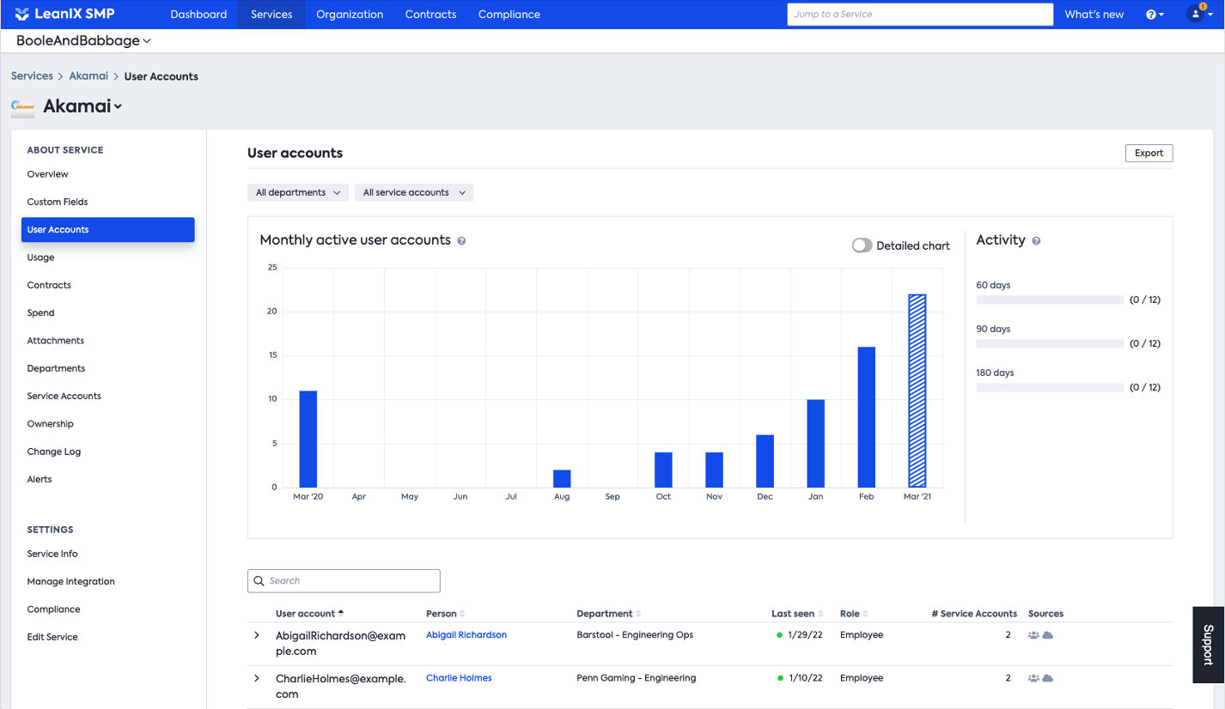Sort by the User account column arrow

[341, 613]
